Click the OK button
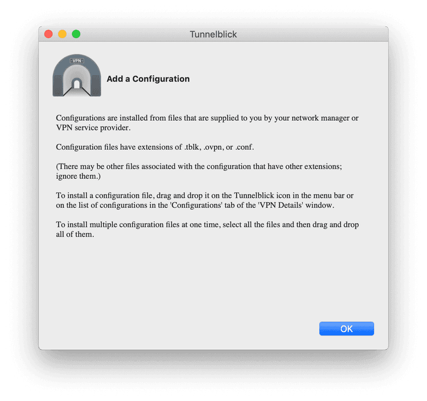The height and width of the screenshot is (401, 427). (x=346, y=329)
